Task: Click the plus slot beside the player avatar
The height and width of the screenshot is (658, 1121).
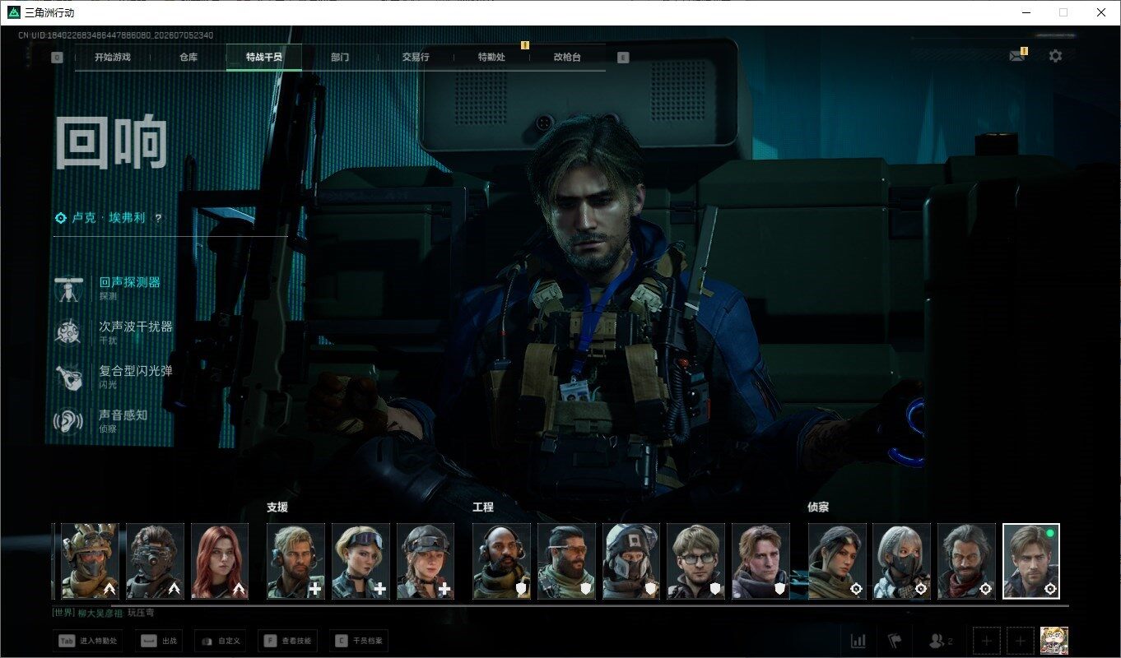Action: (1021, 640)
